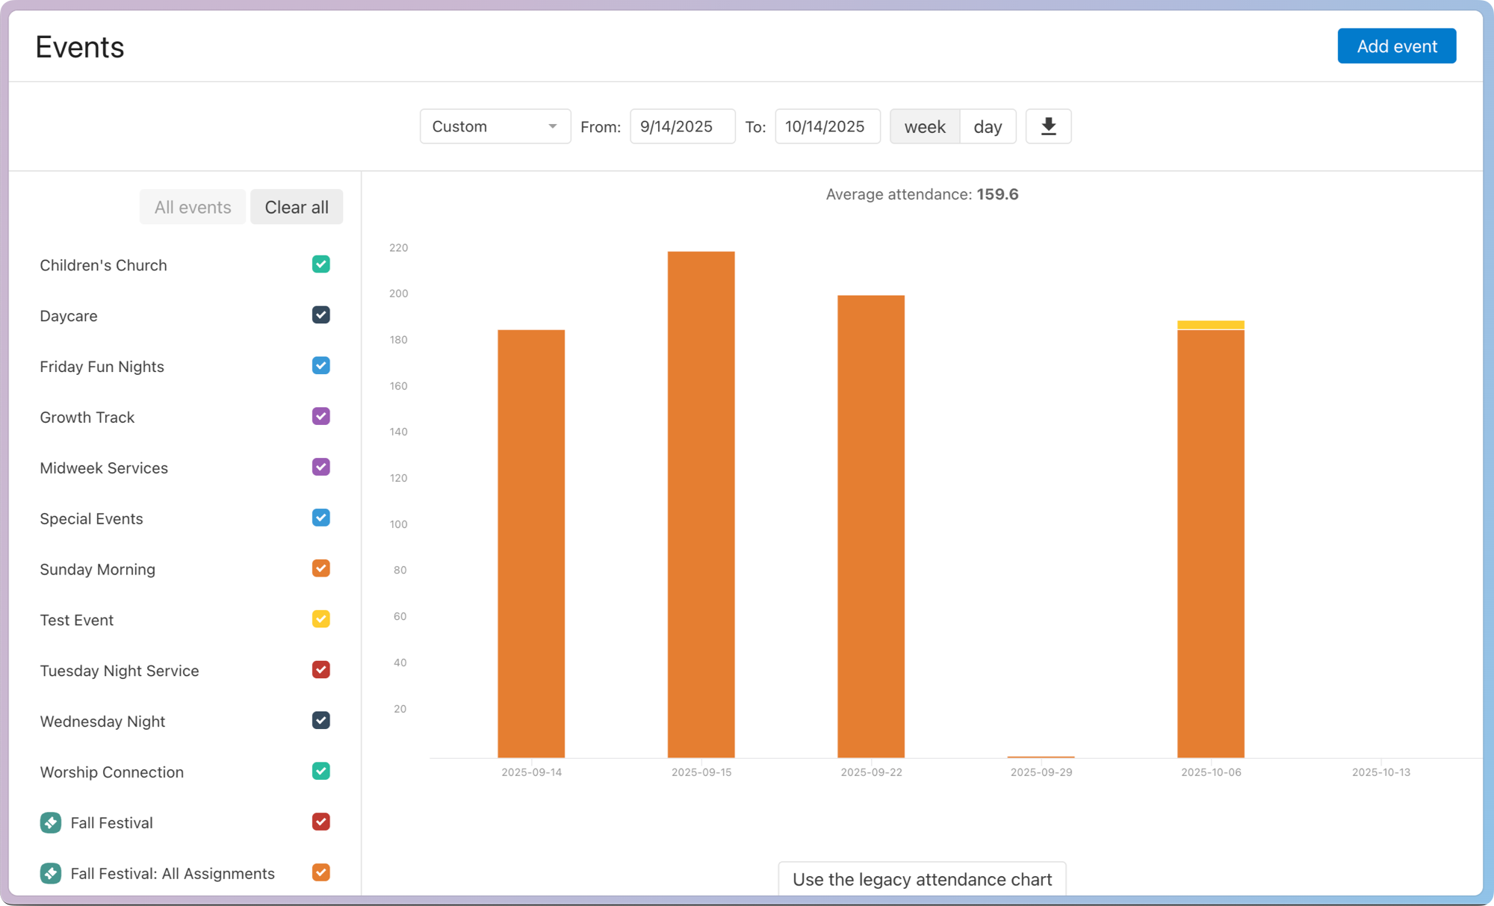The height and width of the screenshot is (906, 1494).
Task: Click the Add event button
Action: 1396,46
